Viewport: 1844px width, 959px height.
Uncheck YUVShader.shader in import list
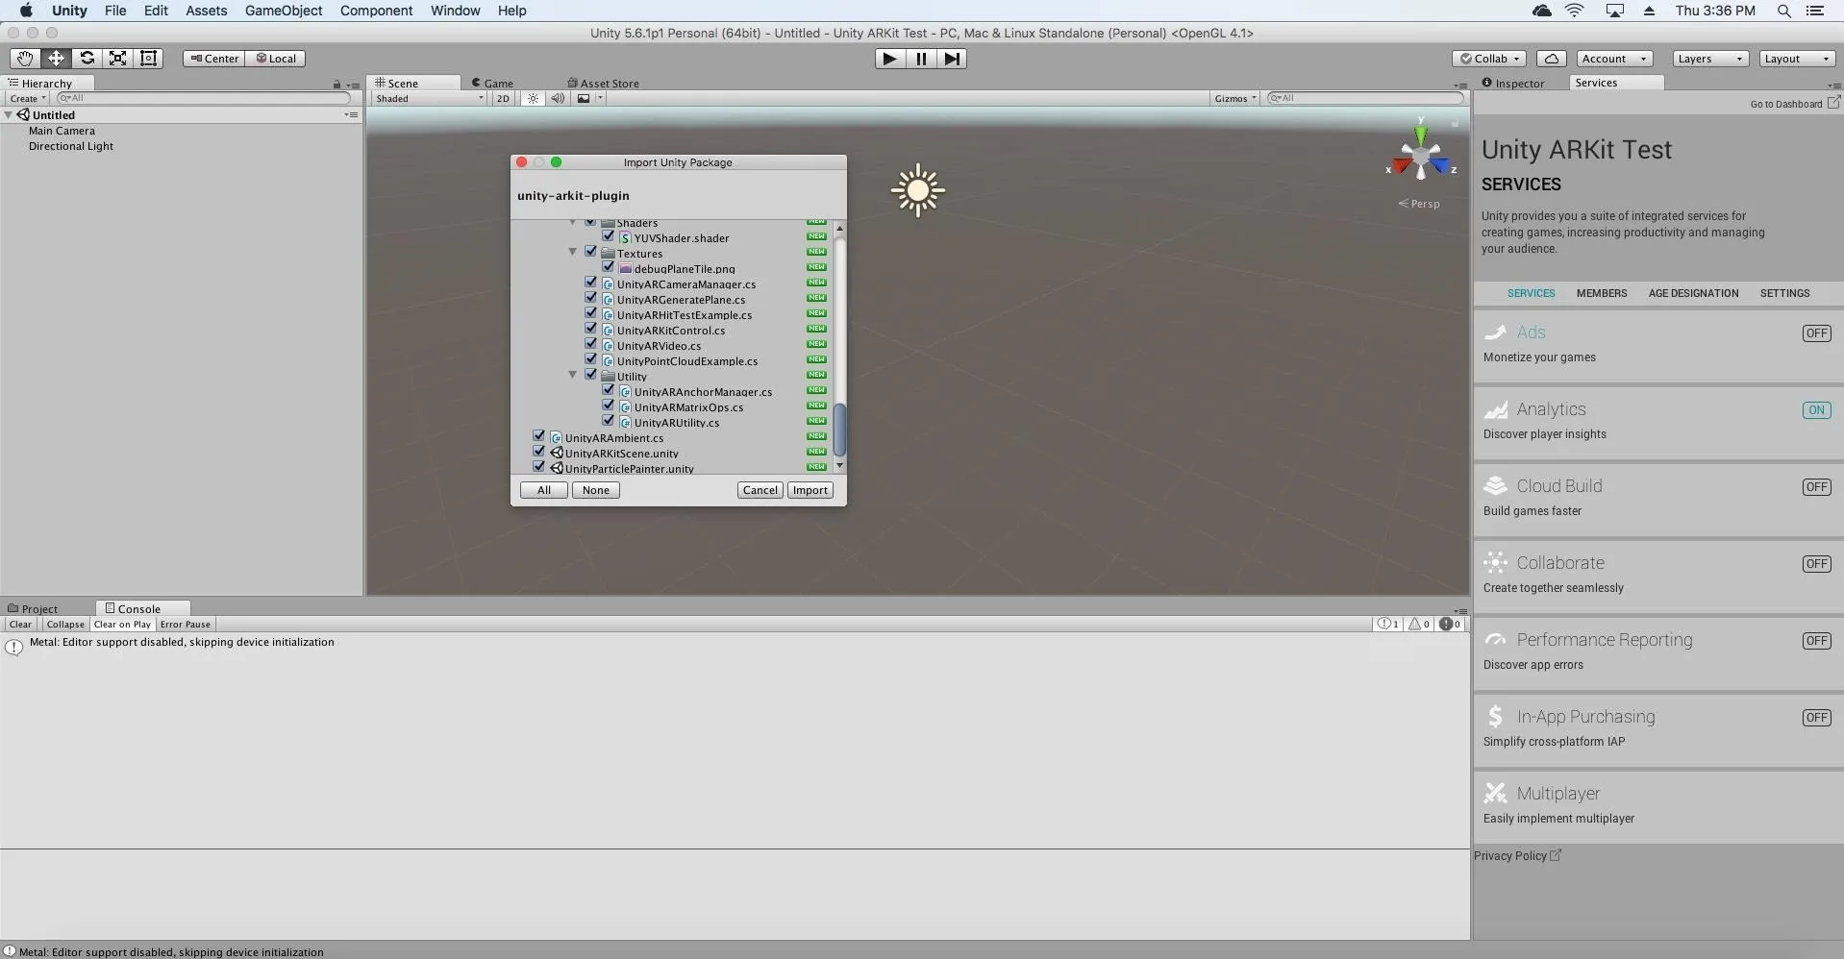click(x=608, y=236)
